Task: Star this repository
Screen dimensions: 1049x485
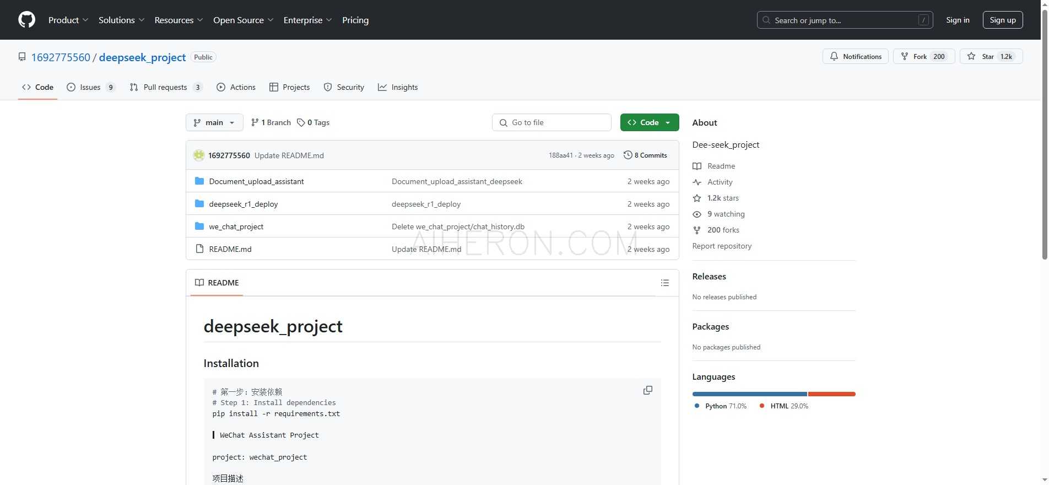Action: tap(982, 57)
